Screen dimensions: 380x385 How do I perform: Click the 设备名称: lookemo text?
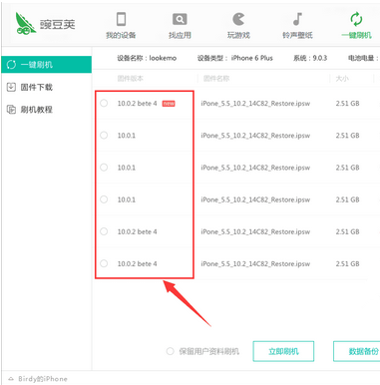pos(147,58)
